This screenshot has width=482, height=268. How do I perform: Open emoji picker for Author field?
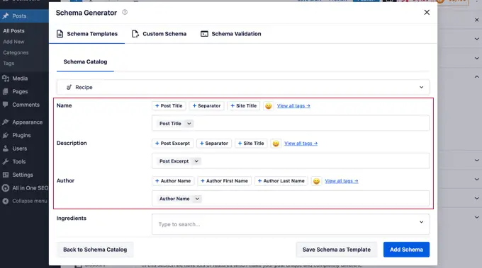point(316,181)
